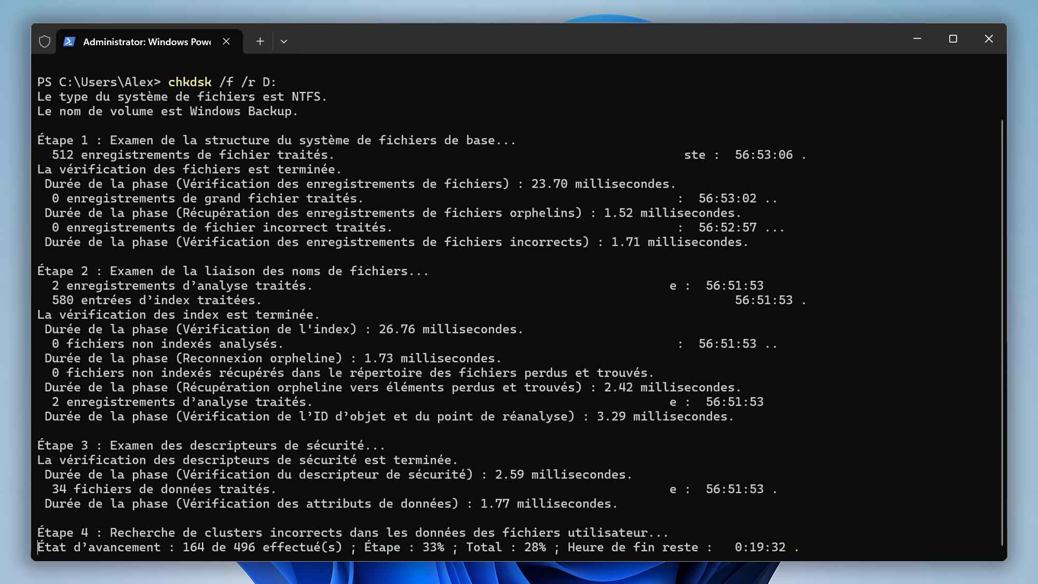Image resolution: width=1038 pixels, height=584 pixels.
Task: Click 'Étape 4 : Recherche de clusters incorrects' line
Action: tap(353, 533)
